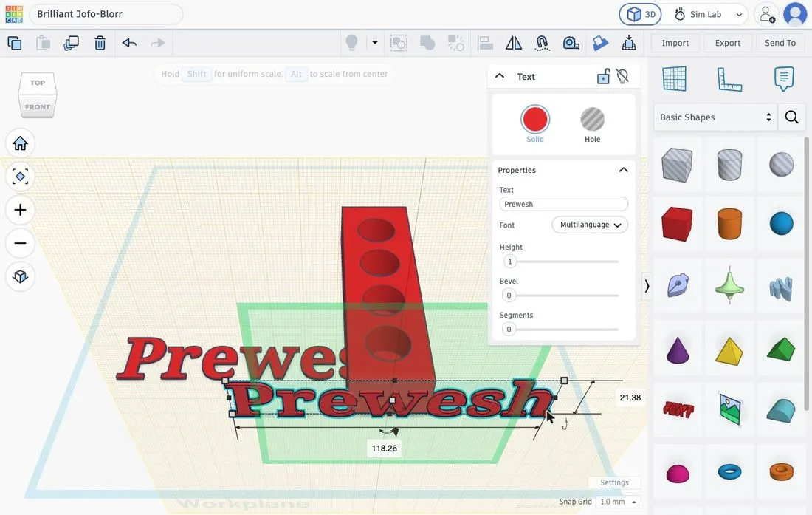Collapse the shapes side panel arrow
Screen dimensions: 812x515
pos(647,286)
